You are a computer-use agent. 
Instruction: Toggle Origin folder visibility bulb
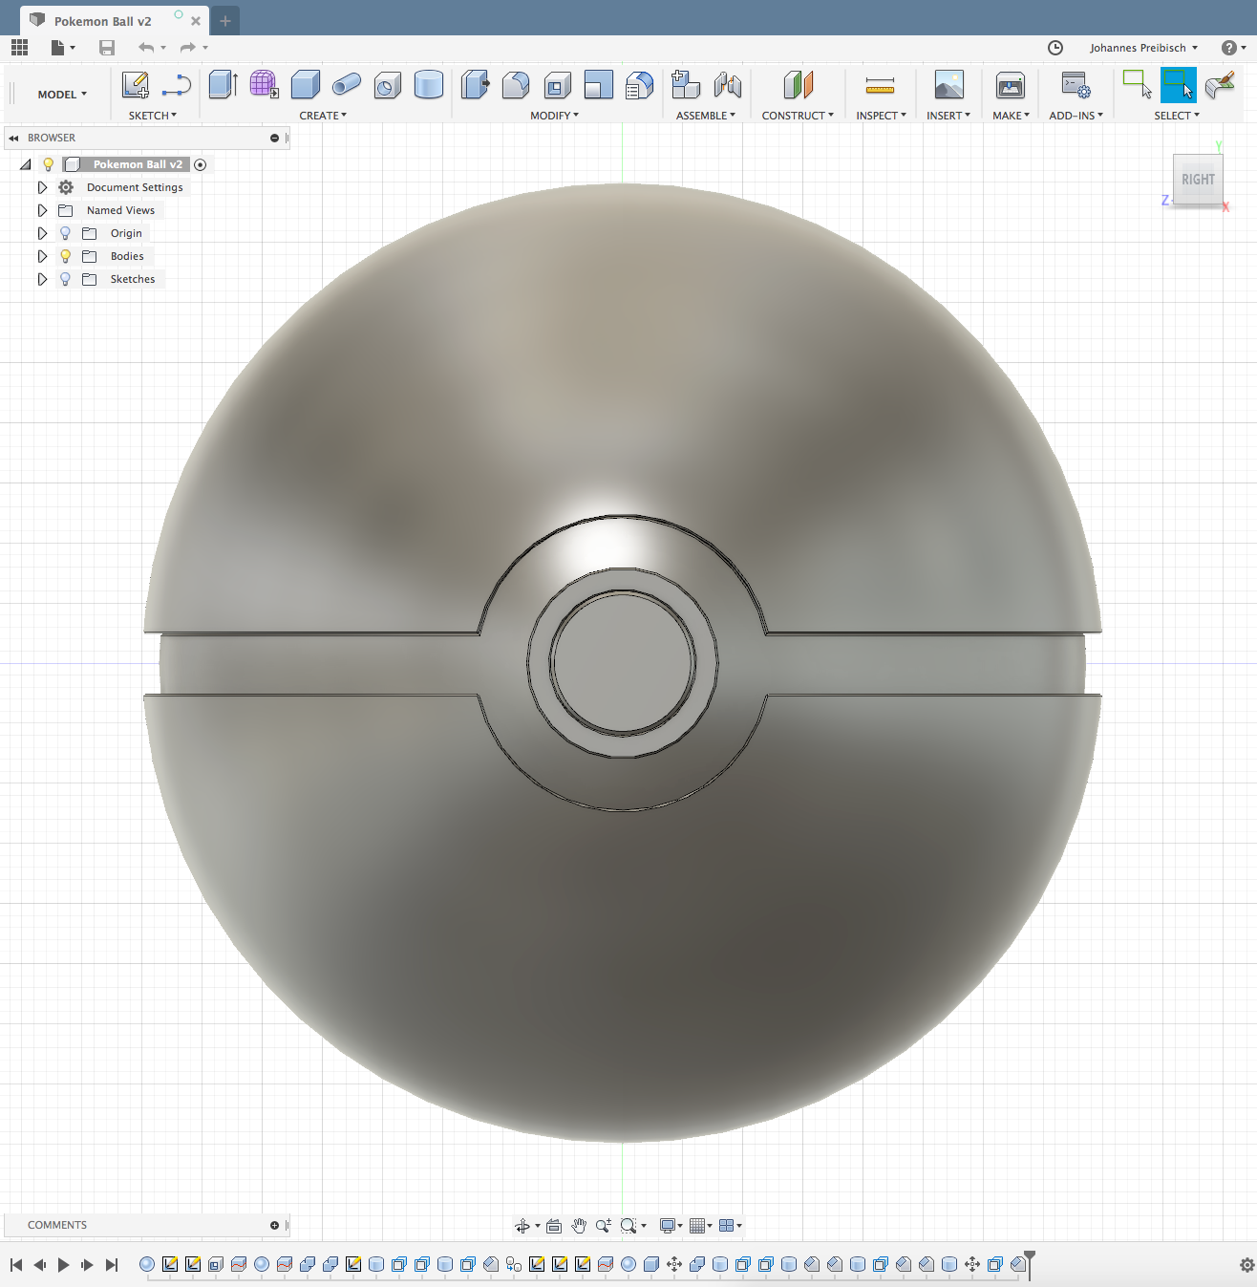(x=65, y=233)
